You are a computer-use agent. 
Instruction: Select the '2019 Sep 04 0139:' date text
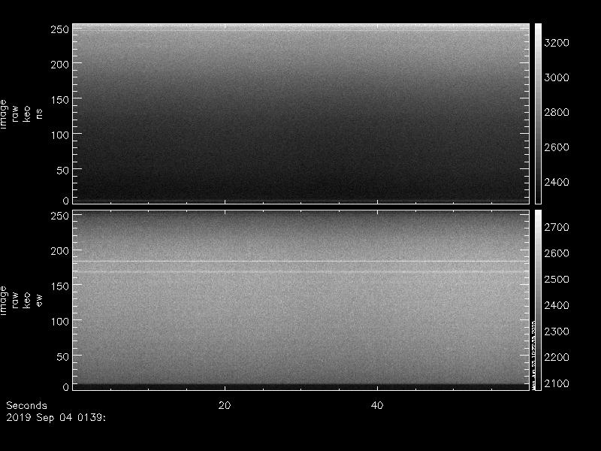56,418
